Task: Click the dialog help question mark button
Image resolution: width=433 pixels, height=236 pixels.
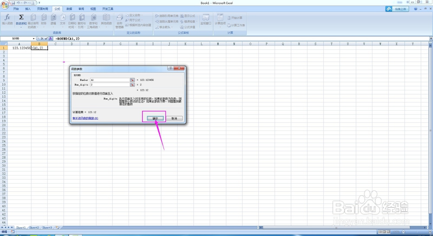Action: (x=170, y=68)
